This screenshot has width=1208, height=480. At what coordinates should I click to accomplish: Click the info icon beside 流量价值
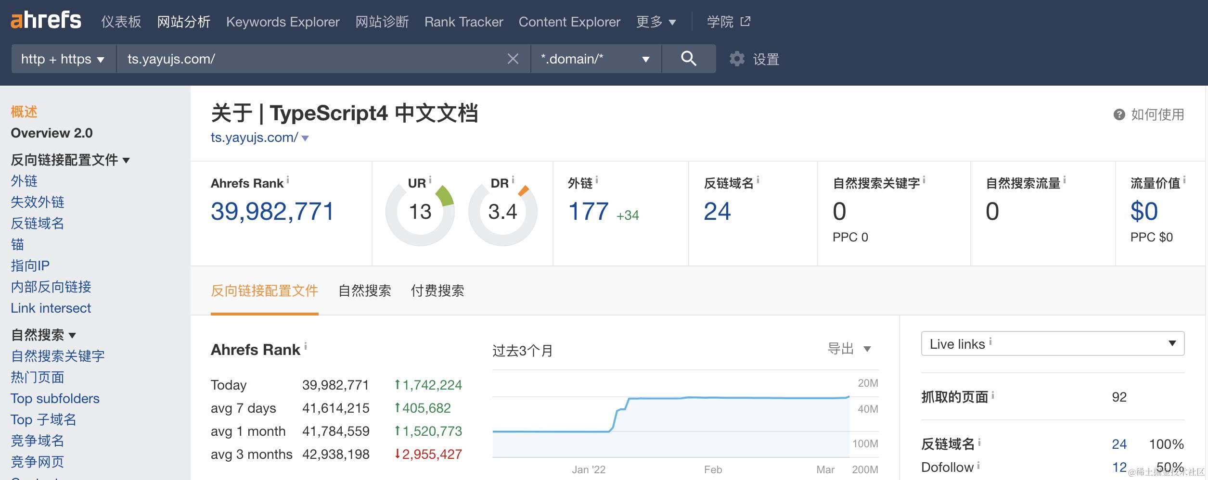(1184, 180)
